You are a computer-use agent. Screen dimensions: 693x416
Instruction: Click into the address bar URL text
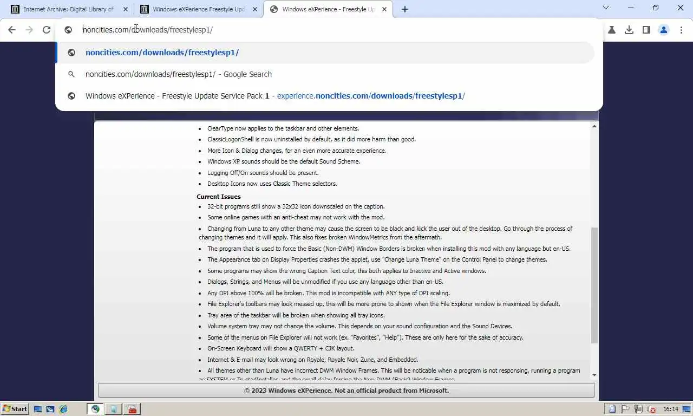(x=148, y=30)
